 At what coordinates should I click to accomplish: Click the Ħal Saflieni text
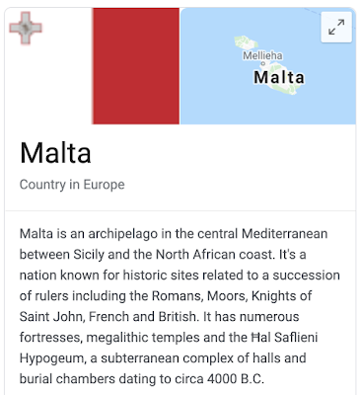pos(284,337)
